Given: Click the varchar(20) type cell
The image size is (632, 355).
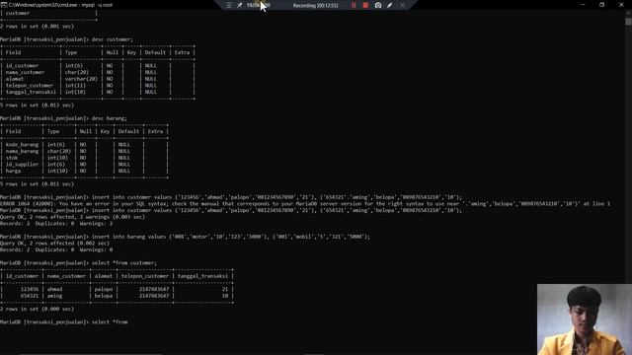Looking at the screenshot, I should pos(81,79).
